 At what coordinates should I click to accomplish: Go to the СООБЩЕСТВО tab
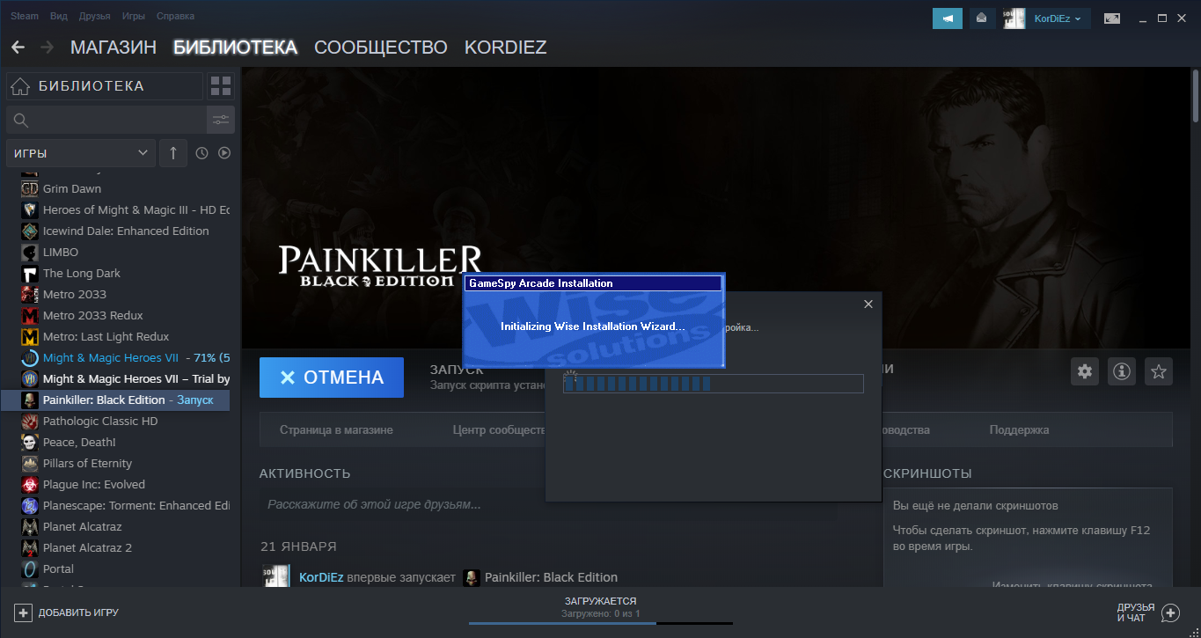click(381, 48)
